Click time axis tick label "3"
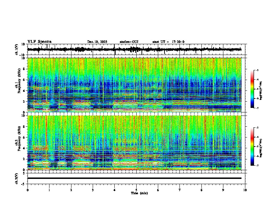This screenshot has height=213, width=276. [x=93, y=190]
